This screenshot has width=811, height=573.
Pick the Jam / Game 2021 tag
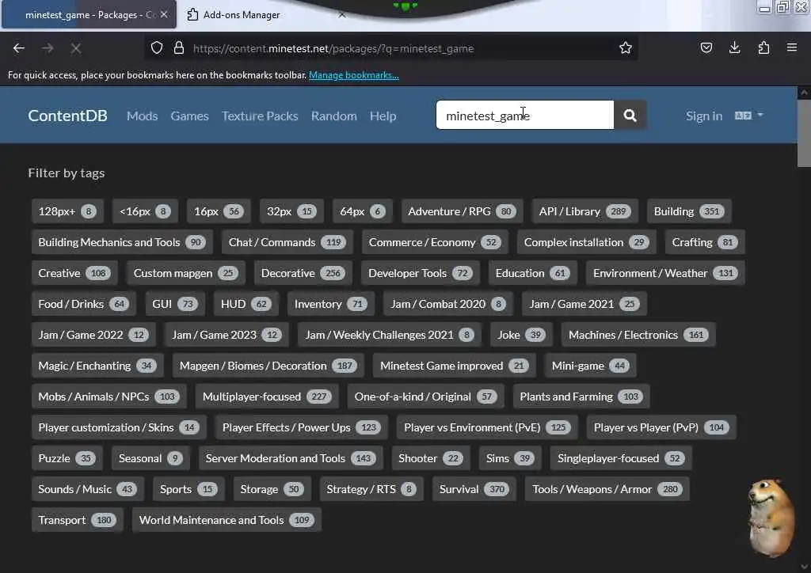[584, 305]
